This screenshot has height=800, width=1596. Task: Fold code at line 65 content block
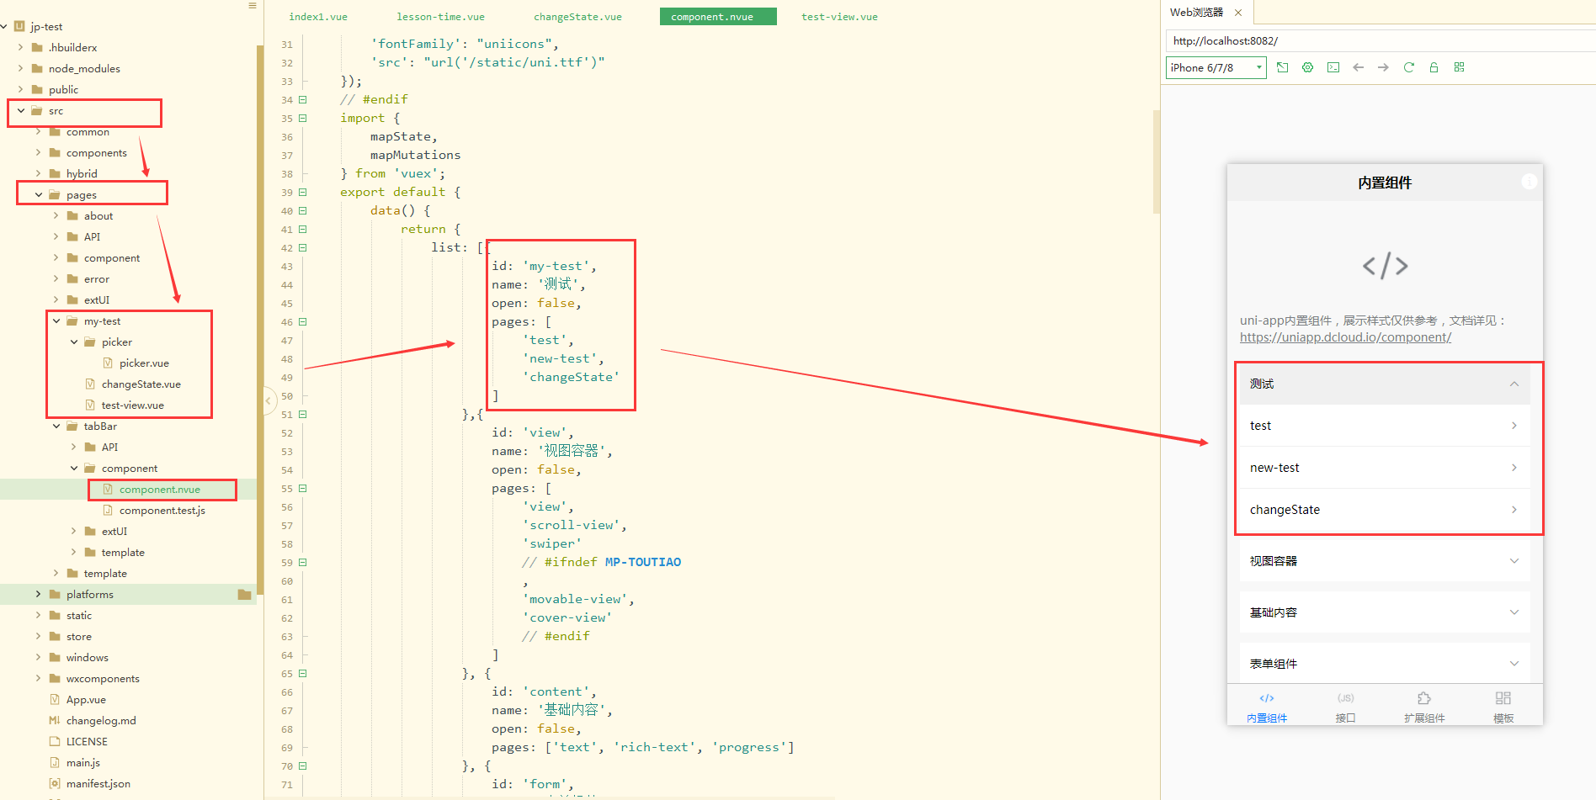tap(303, 674)
